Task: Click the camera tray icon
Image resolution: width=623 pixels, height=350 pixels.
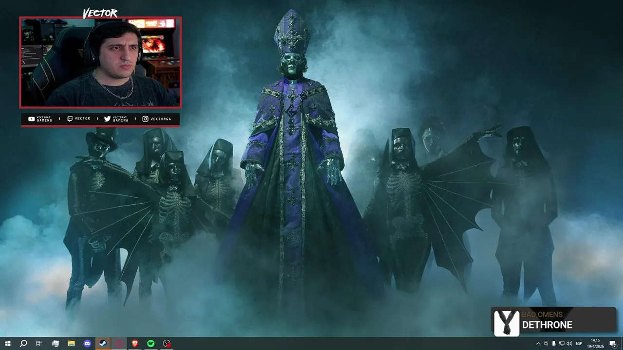Action: pyautogui.click(x=546, y=344)
